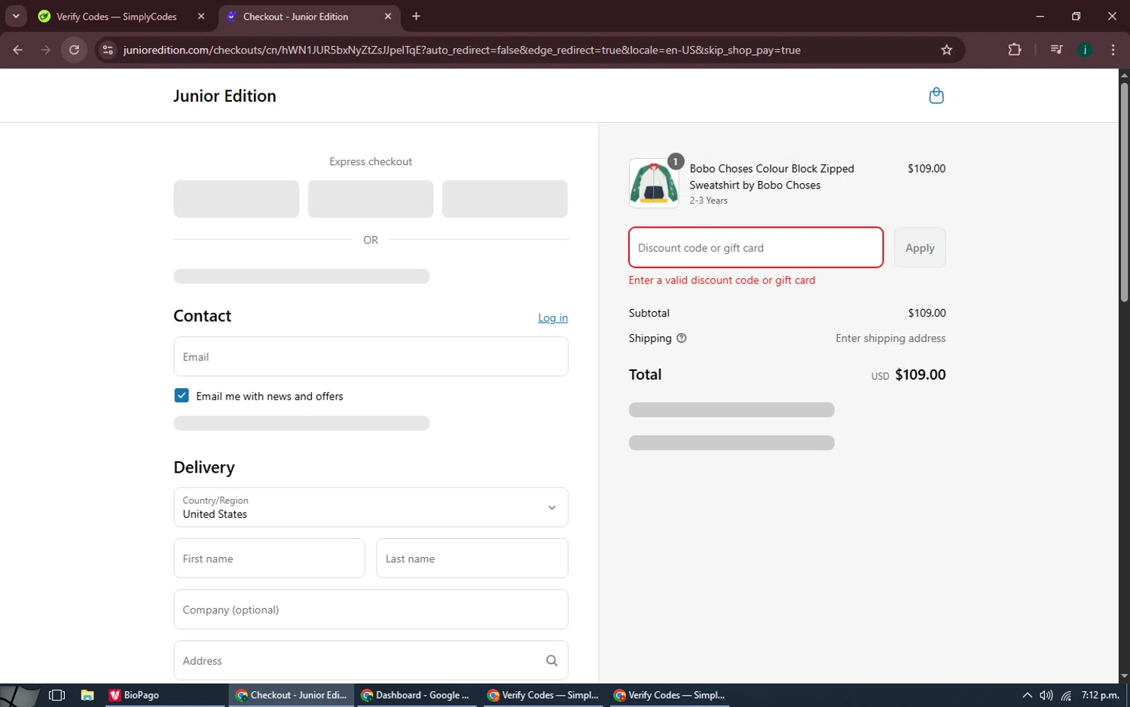Click the 'Enter shipping address' text
Screen dimensions: 1130x707
pos(890,338)
